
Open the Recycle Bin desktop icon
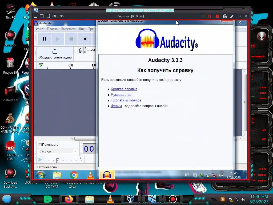coord(10,66)
